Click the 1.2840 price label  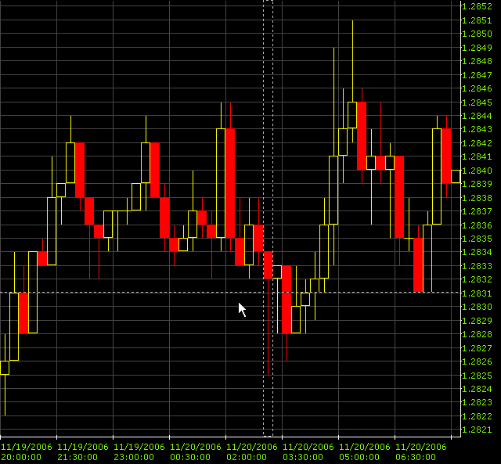coord(477,171)
